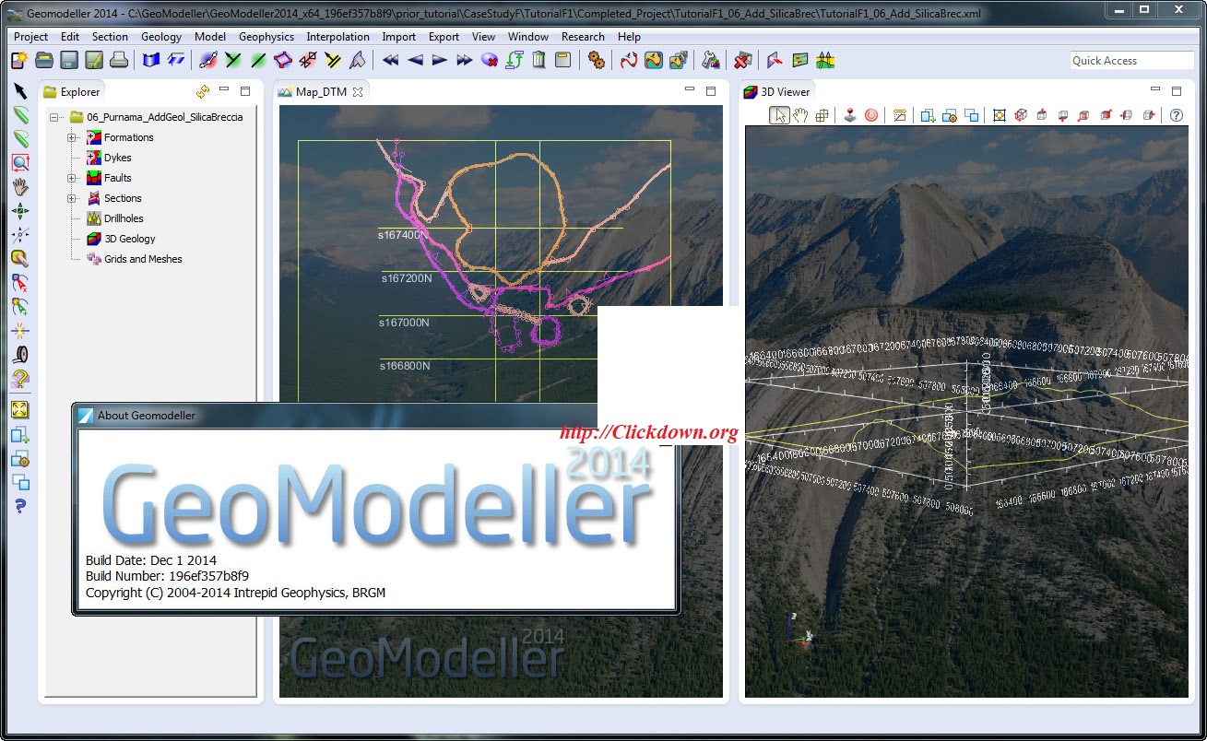
Task: Select the 3D Geology item in Explorer
Action: (129, 239)
